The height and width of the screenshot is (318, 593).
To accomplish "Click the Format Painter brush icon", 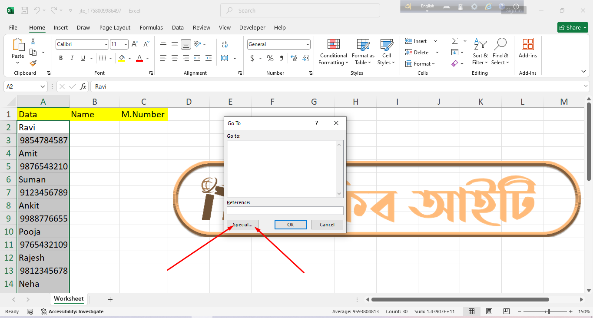I will (33, 63).
